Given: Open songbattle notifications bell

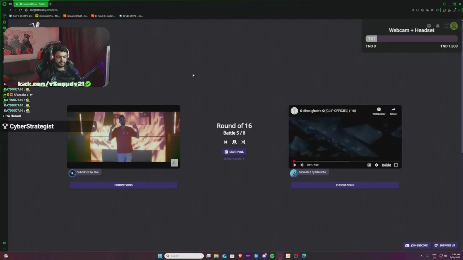Looking at the screenshot, I should pos(438,26).
